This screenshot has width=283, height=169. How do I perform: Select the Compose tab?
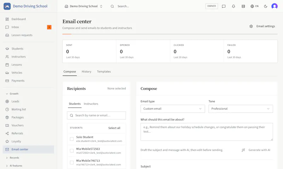(70, 72)
